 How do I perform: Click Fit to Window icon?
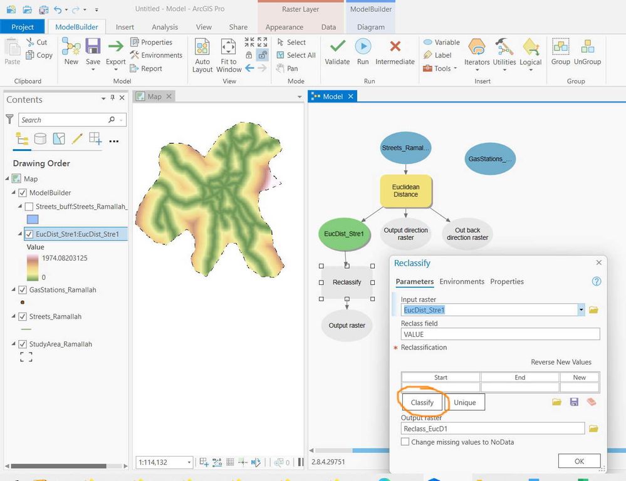coord(228,47)
